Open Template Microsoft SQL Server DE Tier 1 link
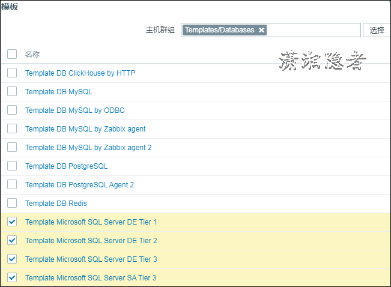391x287 pixels. [x=91, y=222]
